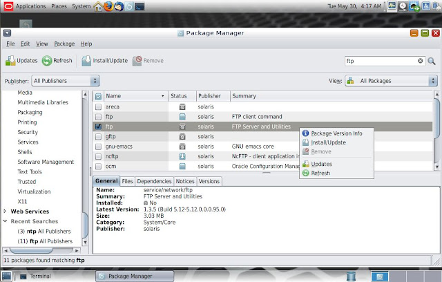The height and width of the screenshot is (282, 442).
Task: Switch to the Files tab
Action: (127, 181)
